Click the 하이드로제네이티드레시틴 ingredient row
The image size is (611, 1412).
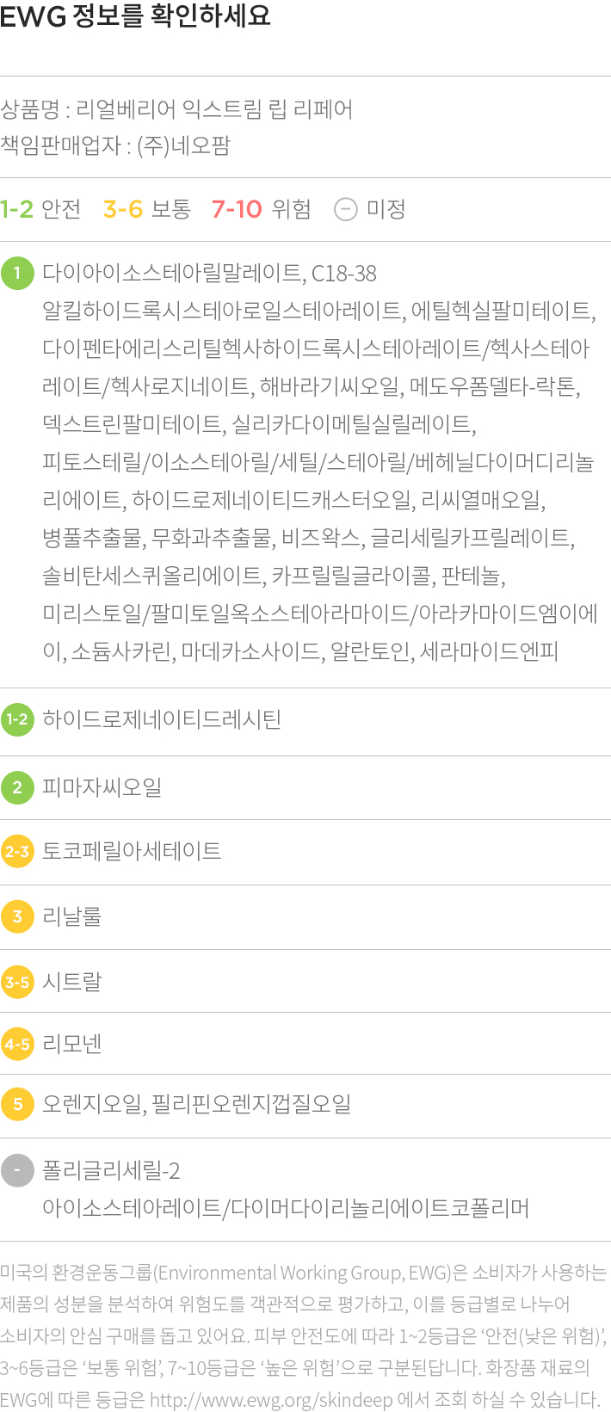pos(305,720)
